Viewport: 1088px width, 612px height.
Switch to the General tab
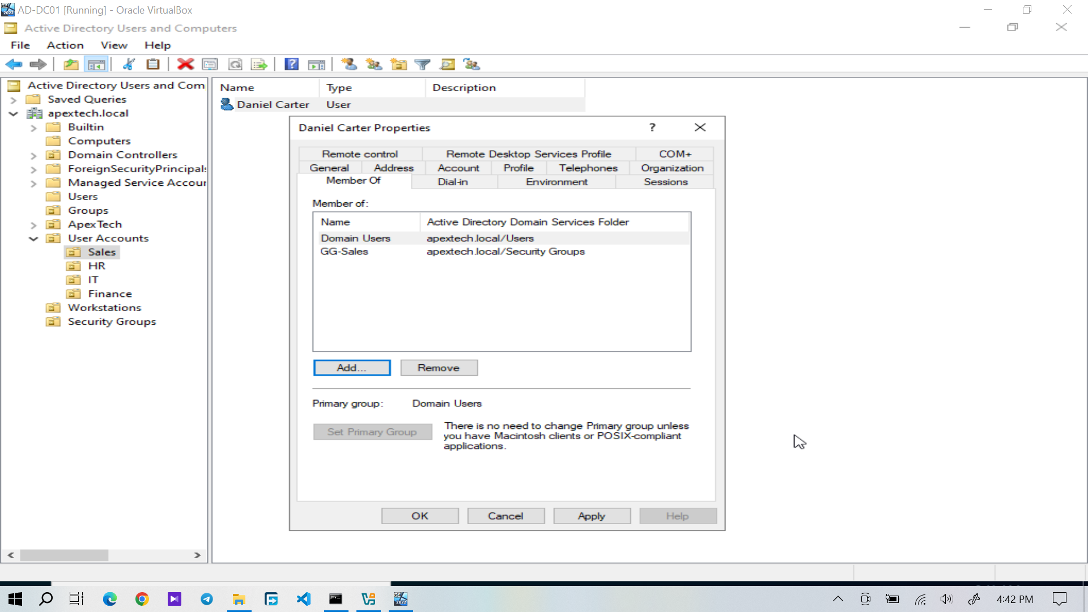[329, 168]
